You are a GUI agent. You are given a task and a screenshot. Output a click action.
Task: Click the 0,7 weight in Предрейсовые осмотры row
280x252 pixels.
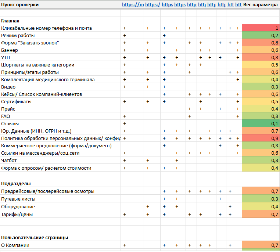point(261,191)
